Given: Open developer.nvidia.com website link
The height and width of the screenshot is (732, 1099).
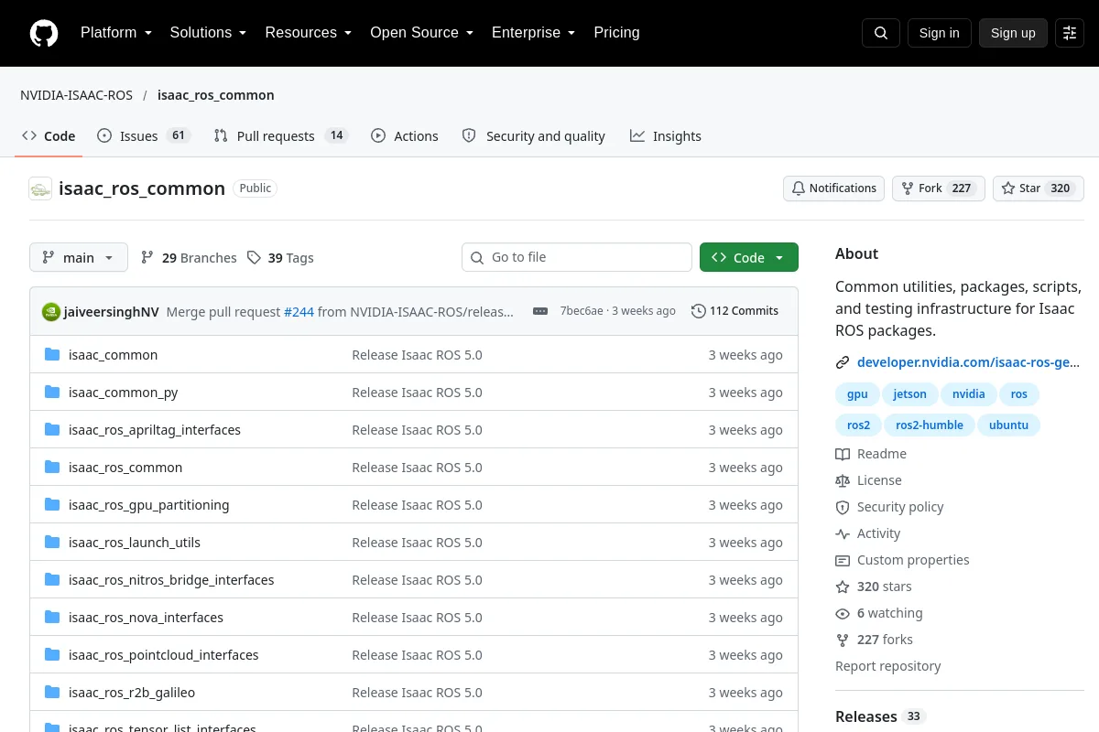Looking at the screenshot, I should pyautogui.click(x=969, y=362).
